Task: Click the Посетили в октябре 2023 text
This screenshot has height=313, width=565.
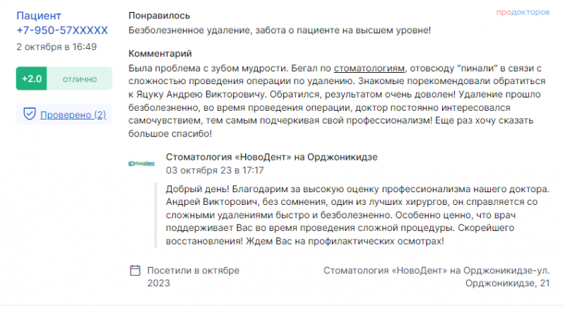Action: 193,276
